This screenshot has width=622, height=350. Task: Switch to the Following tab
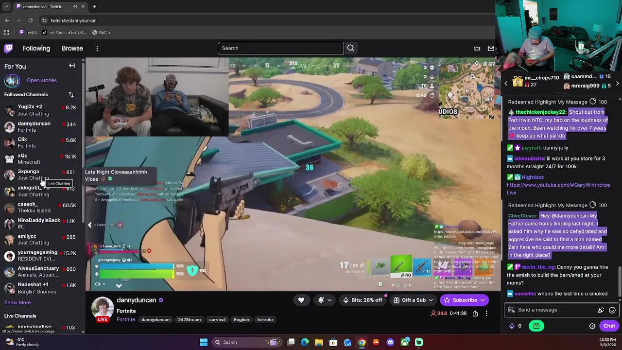(36, 48)
